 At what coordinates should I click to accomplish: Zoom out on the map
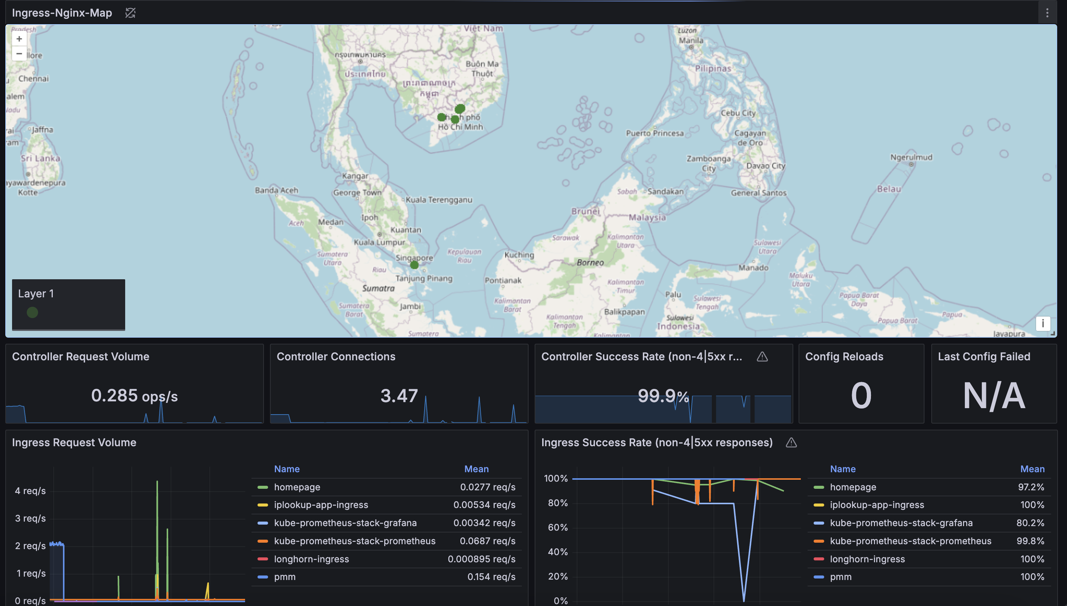click(x=19, y=54)
